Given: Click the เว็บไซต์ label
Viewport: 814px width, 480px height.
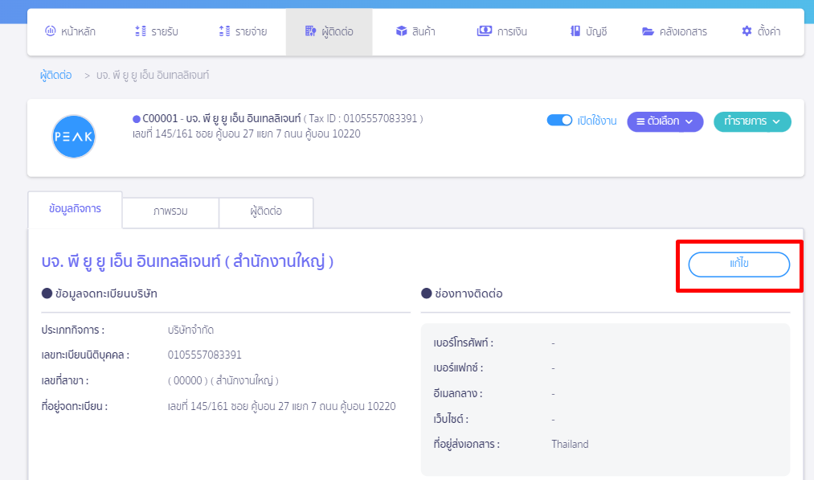Looking at the screenshot, I should click(x=451, y=419).
